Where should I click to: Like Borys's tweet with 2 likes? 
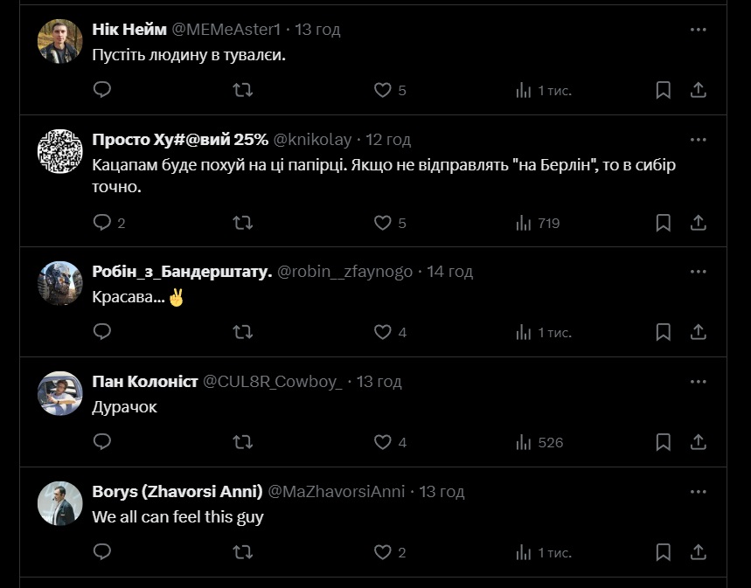coord(383,552)
